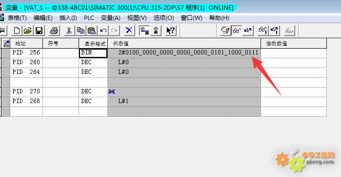Cut selection with the scissors icon

(69, 31)
